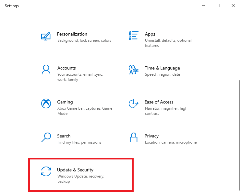Go to the Gaming heading text
The width and height of the screenshot is (241, 196).
click(x=65, y=102)
